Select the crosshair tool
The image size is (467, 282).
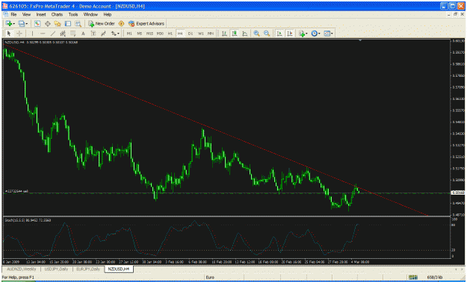[x=19, y=34]
